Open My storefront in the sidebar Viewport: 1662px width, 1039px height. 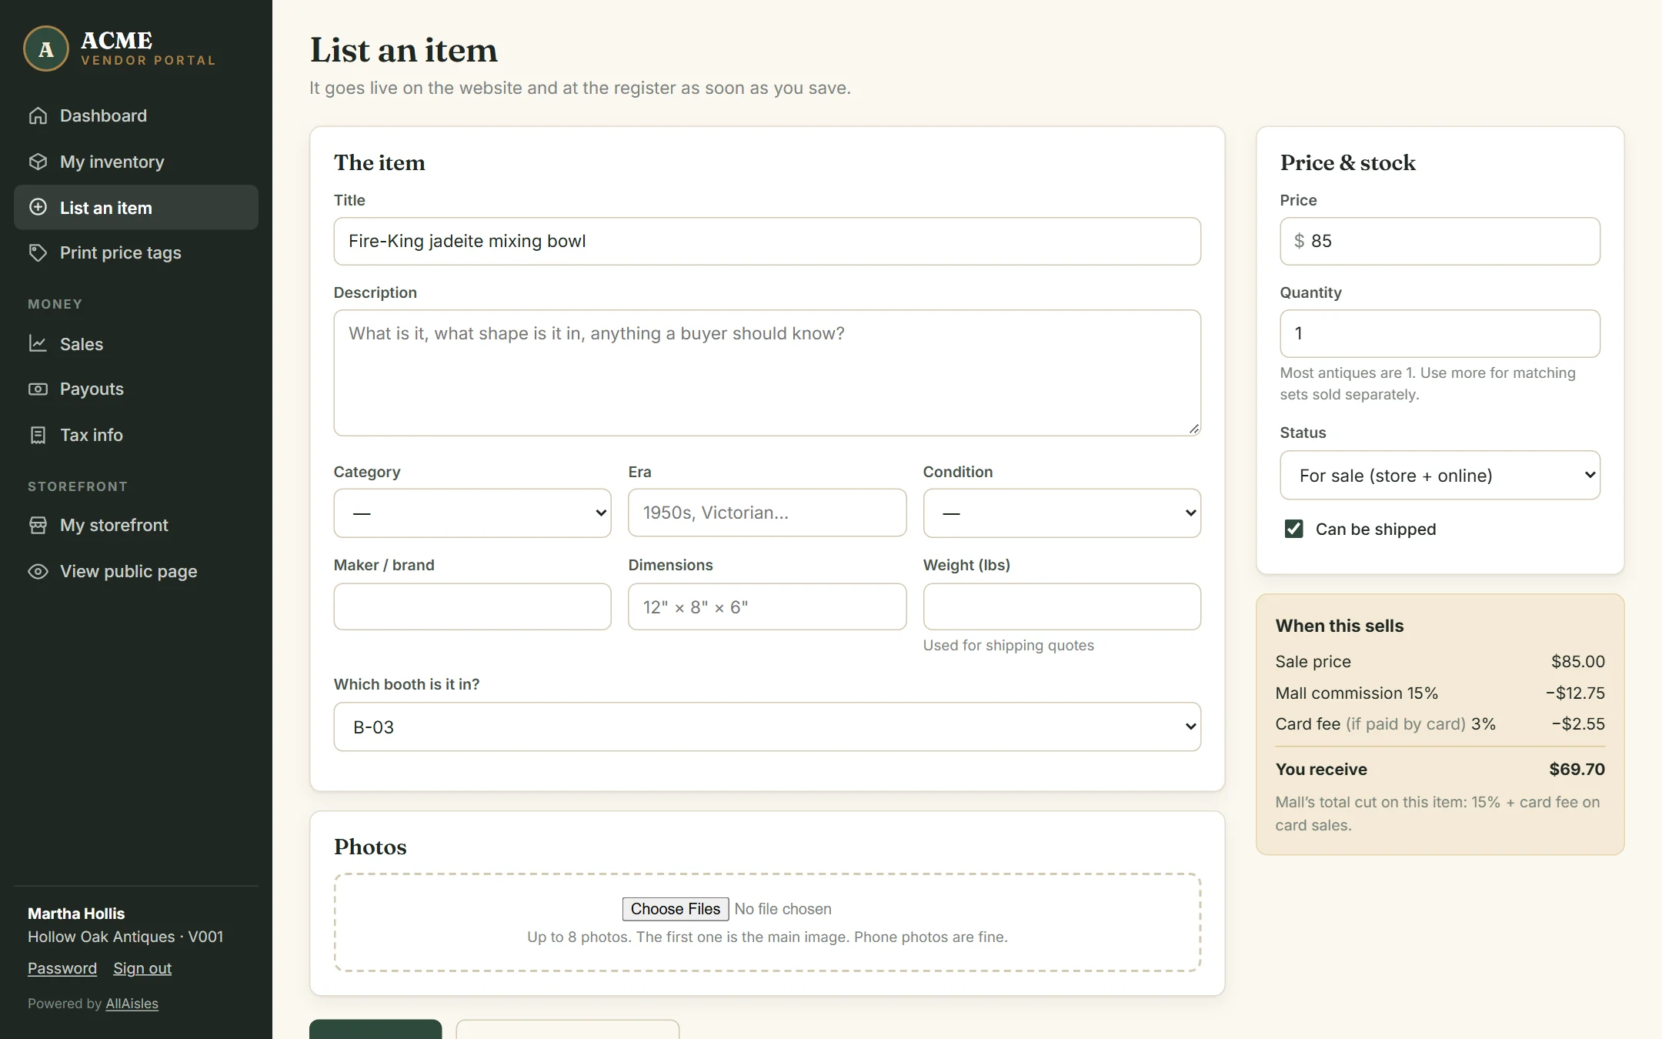[136, 525]
